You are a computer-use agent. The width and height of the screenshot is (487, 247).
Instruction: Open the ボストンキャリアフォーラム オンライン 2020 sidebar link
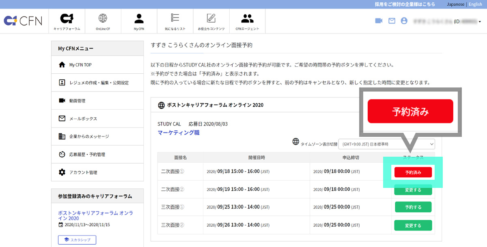95,215
